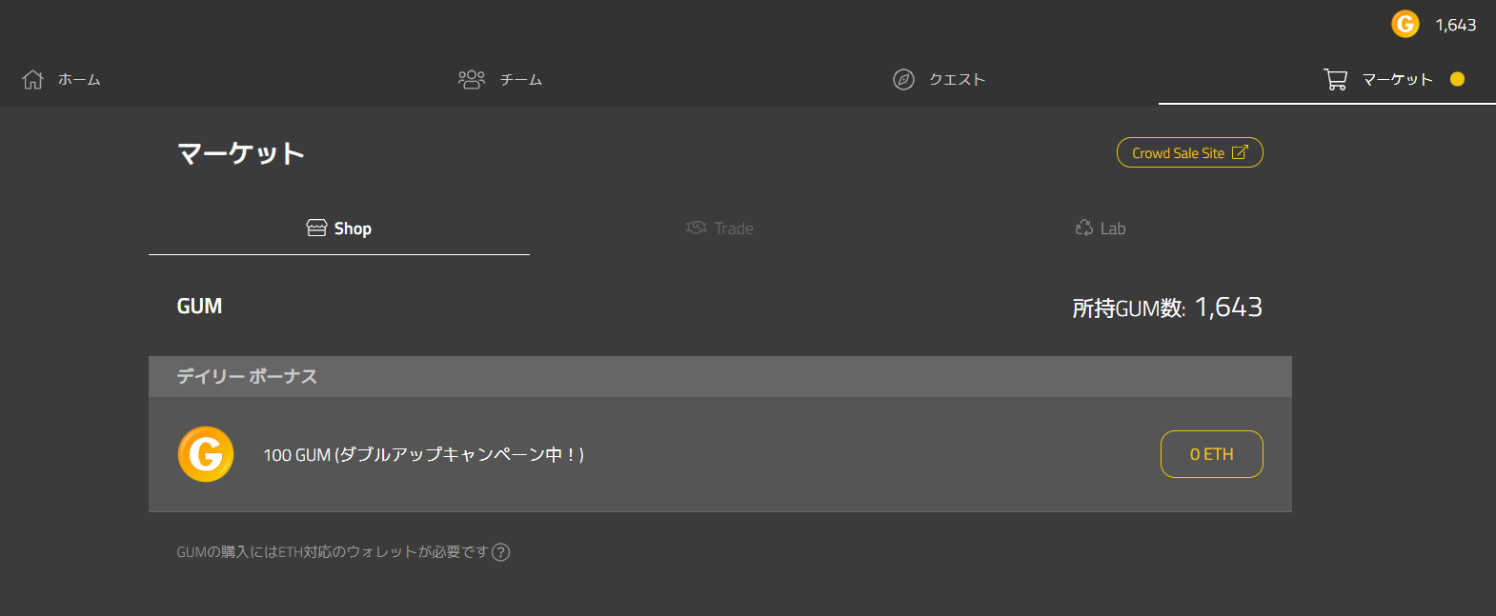The width and height of the screenshot is (1496, 616).
Task: Click the house icon in the navigation bar
Action: pos(33,80)
